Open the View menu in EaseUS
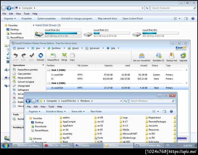 [38, 48]
